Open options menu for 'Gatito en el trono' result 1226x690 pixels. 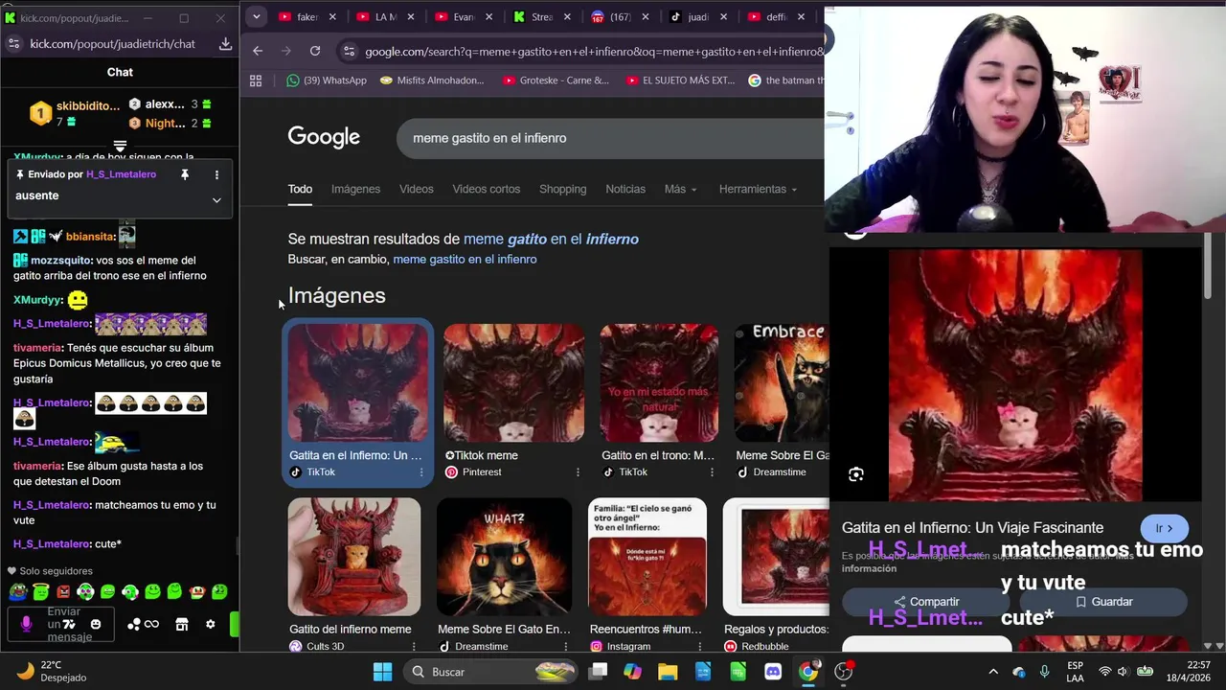click(712, 472)
